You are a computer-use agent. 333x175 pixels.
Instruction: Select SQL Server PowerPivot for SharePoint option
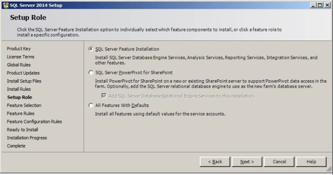click(x=91, y=73)
